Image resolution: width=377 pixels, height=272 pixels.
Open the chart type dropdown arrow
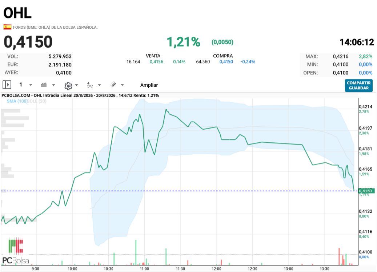click(53, 85)
